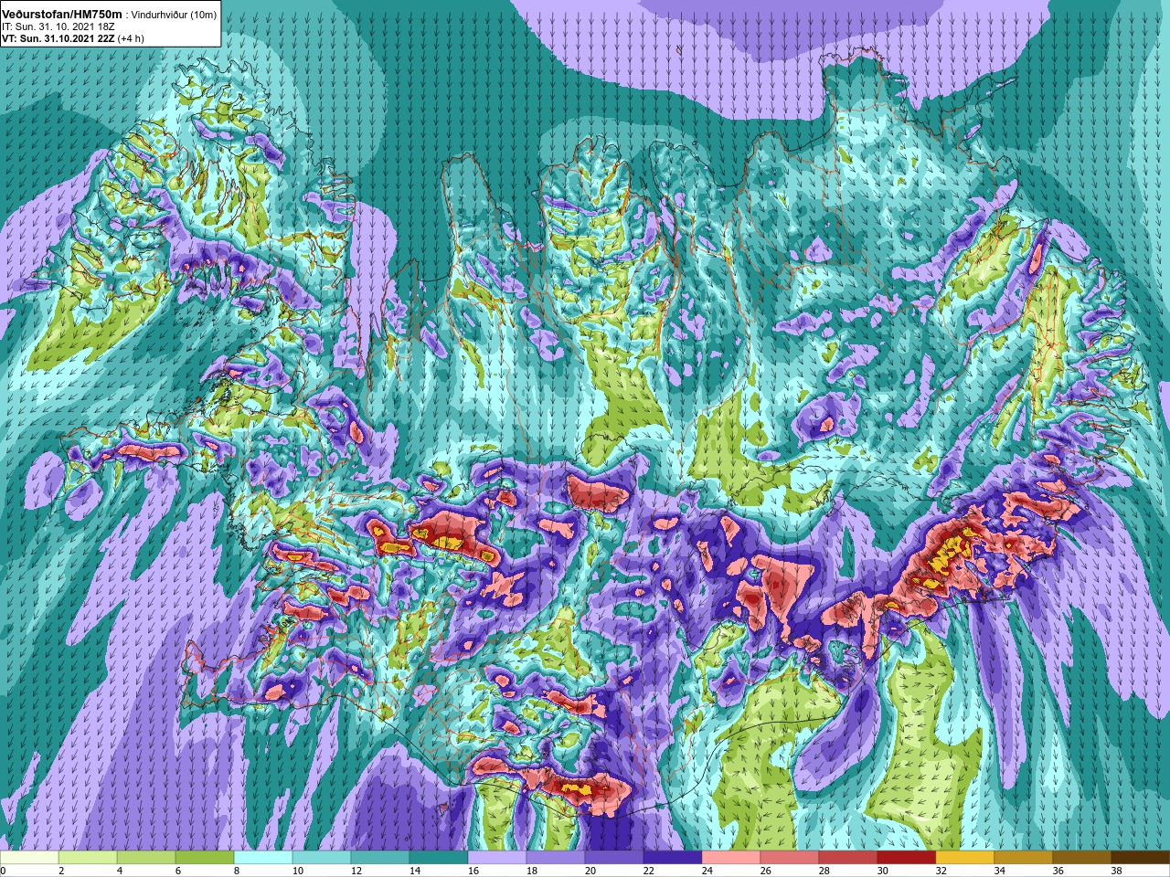The image size is (1170, 877).
Task: Click the dark teal 14–16 legend swatch
Action: (439, 858)
